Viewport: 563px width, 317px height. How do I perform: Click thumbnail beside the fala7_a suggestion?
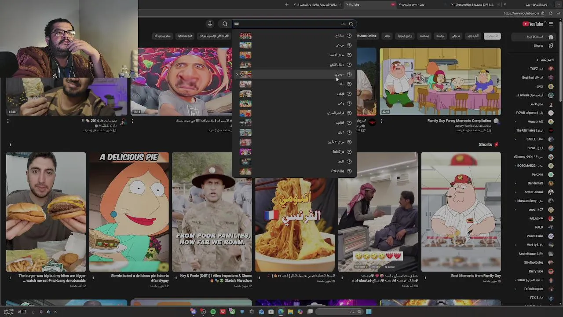[x=245, y=152]
